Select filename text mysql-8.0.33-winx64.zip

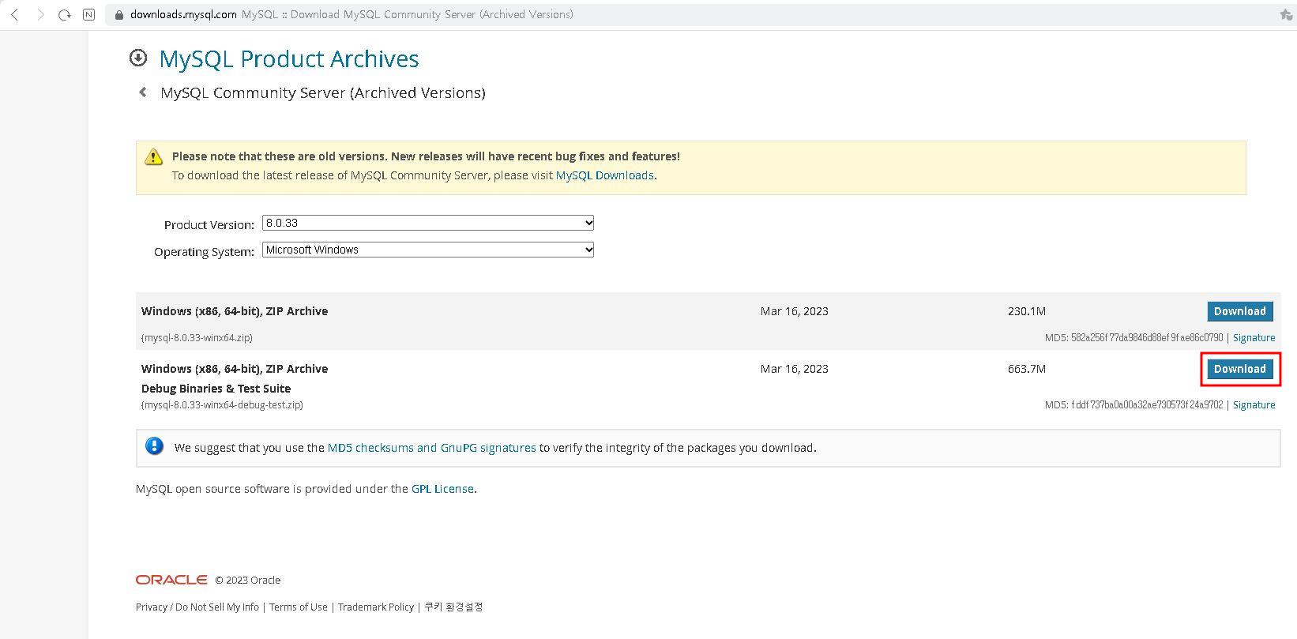pos(197,337)
